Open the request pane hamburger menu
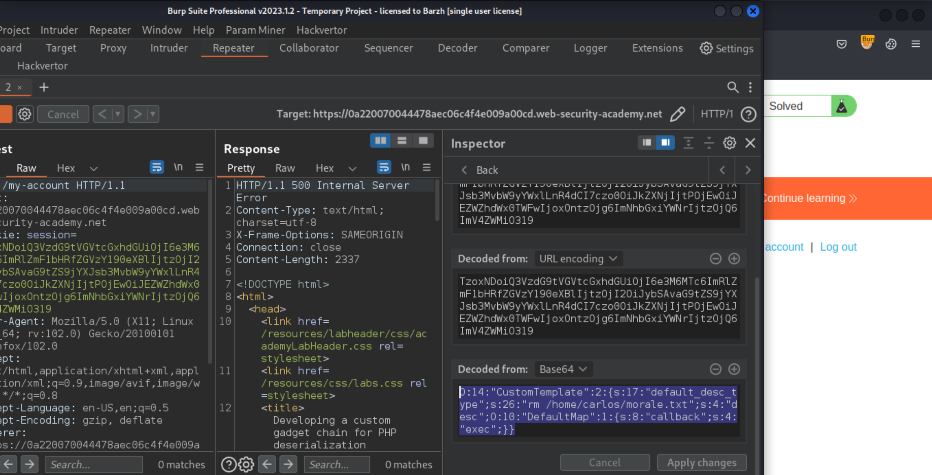The image size is (932, 475). (199, 167)
